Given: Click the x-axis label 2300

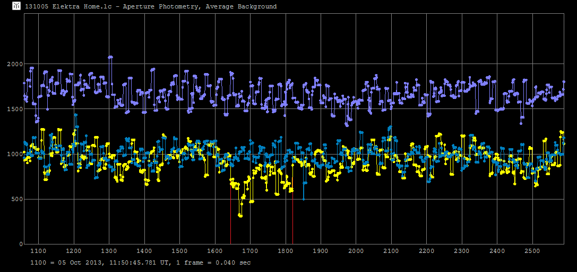Looking at the screenshot, I should pos(462,251).
